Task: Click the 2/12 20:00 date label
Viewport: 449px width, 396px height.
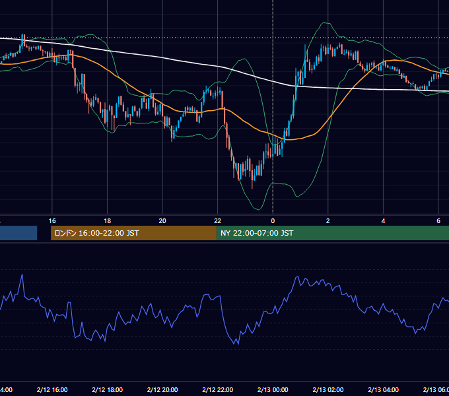Action: (x=162, y=389)
